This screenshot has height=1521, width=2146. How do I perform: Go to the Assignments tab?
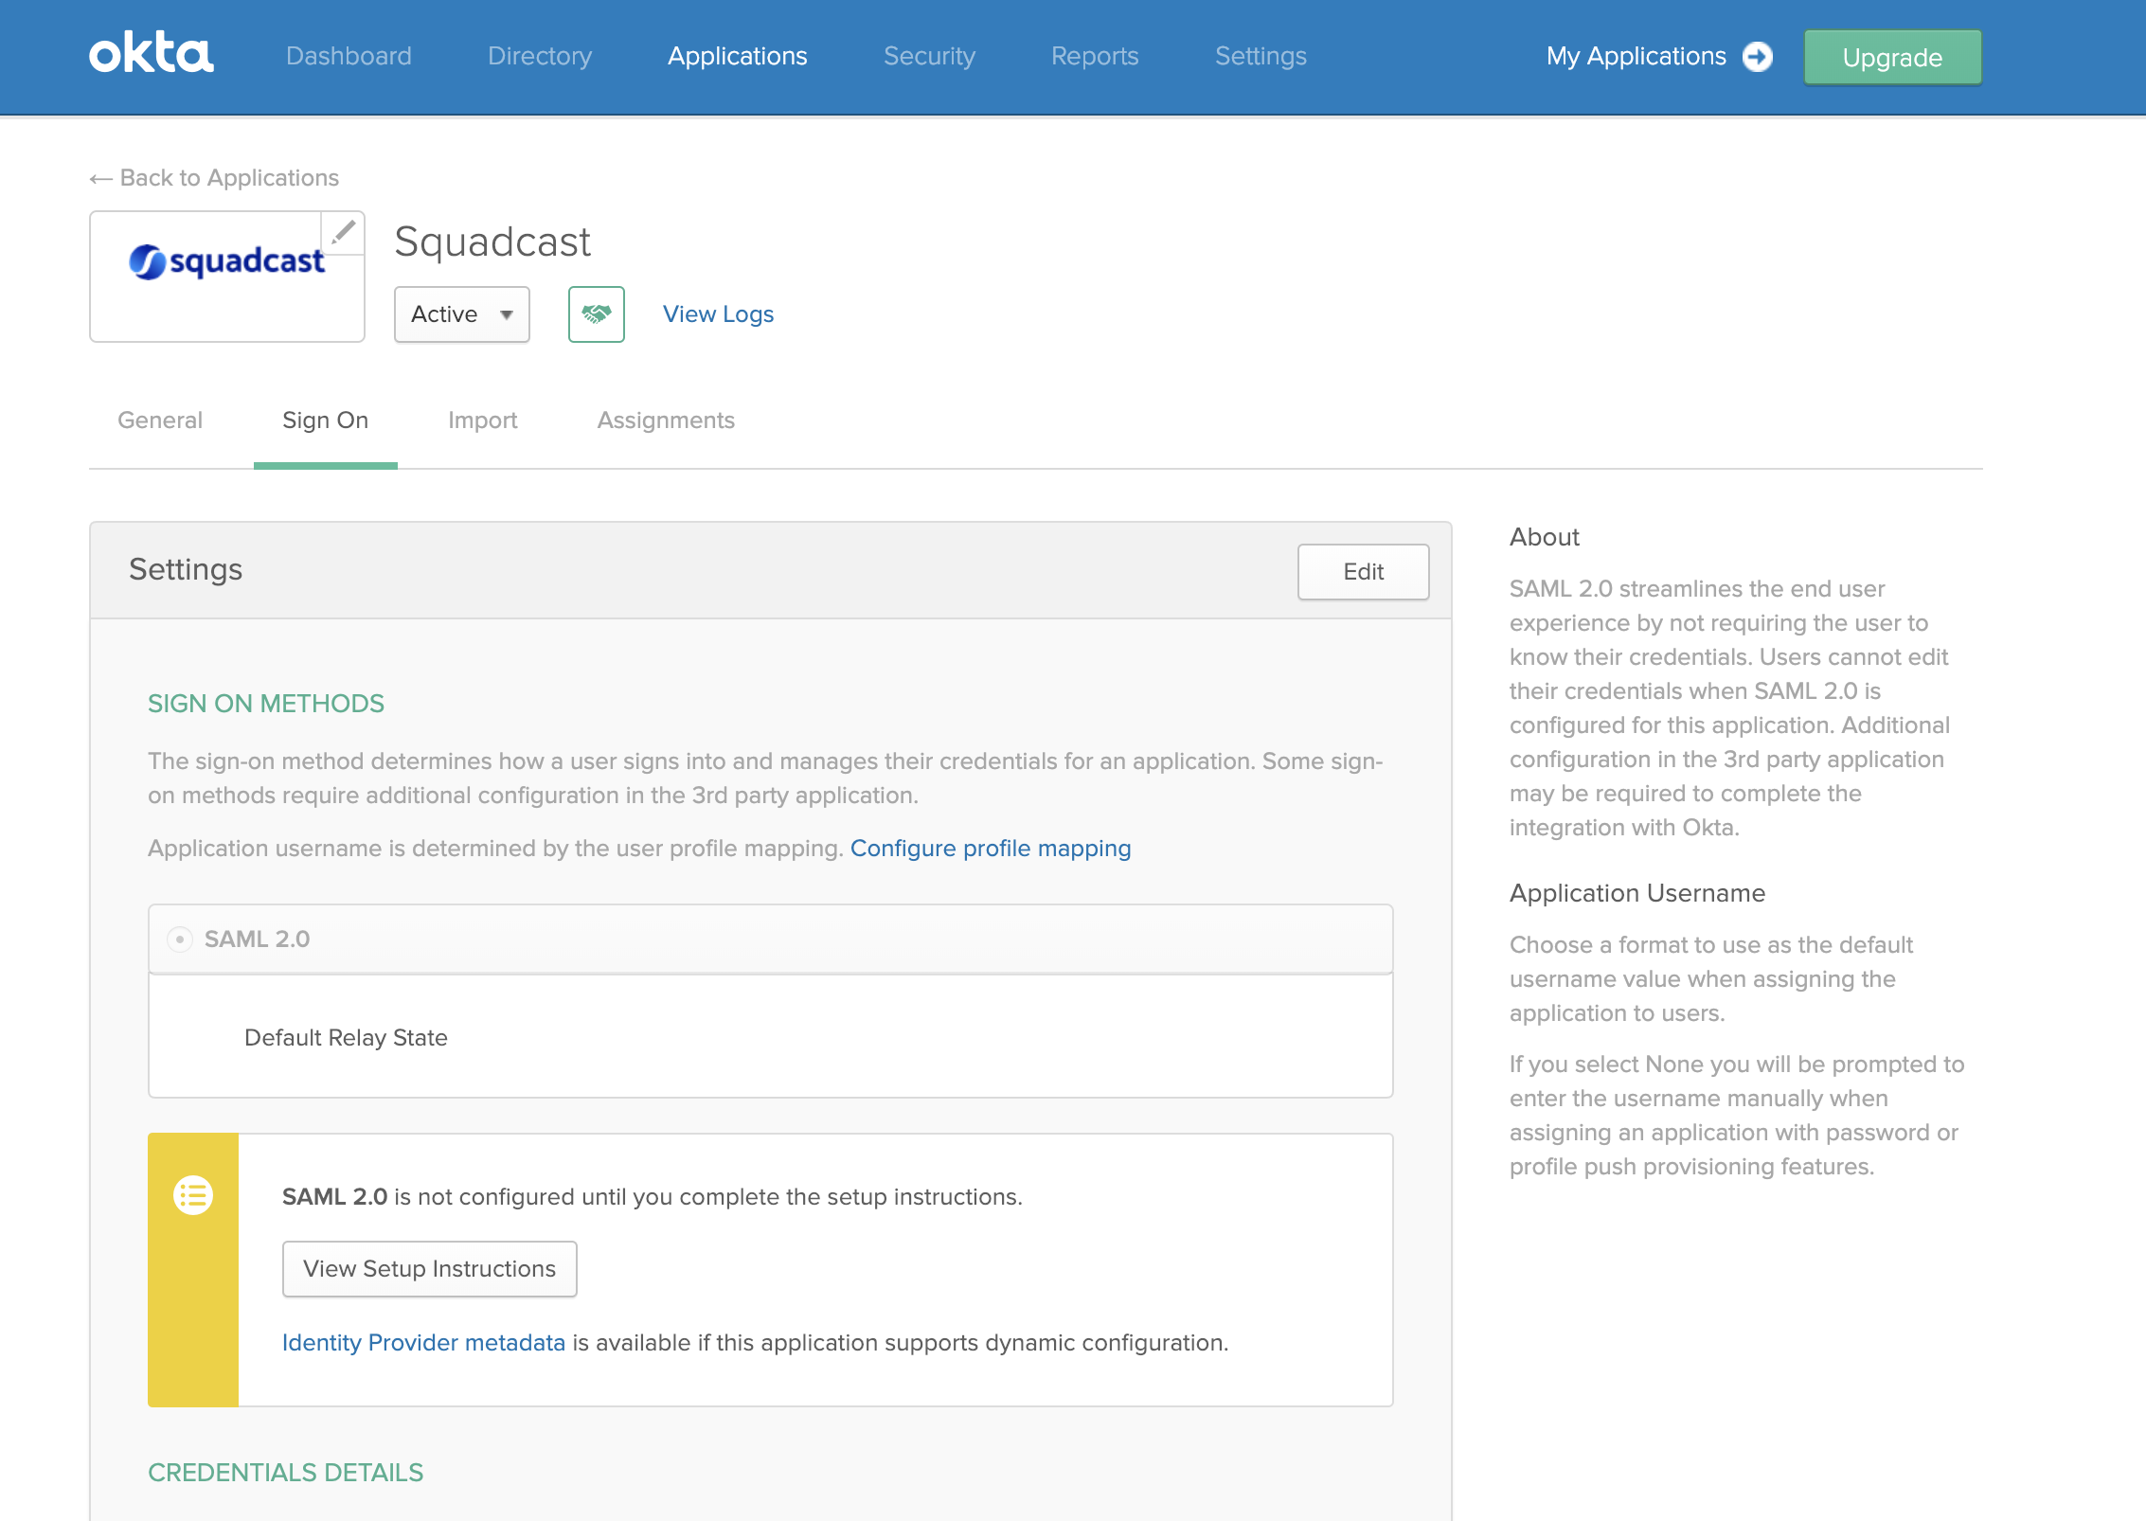coord(666,421)
